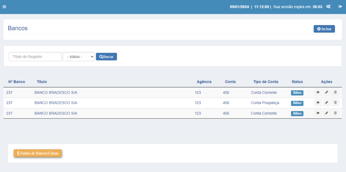Click the Incluir button to add a bank
This screenshot has width=346, height=172.
coord(324,29)
